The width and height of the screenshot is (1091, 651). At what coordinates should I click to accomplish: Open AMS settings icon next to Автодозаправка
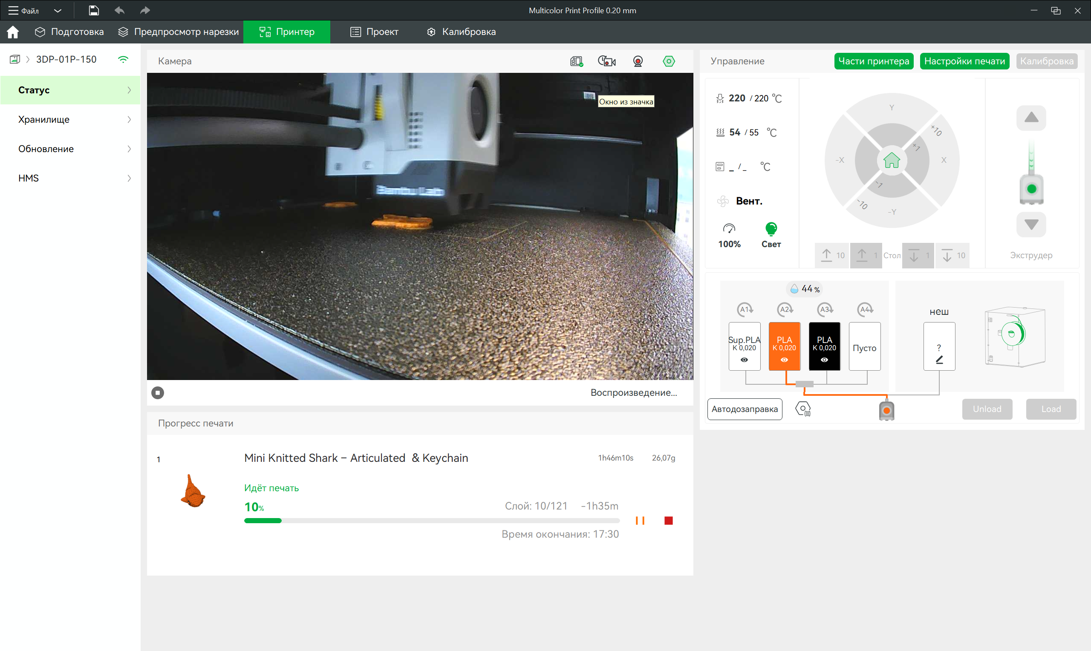click(x=803, y=409)
